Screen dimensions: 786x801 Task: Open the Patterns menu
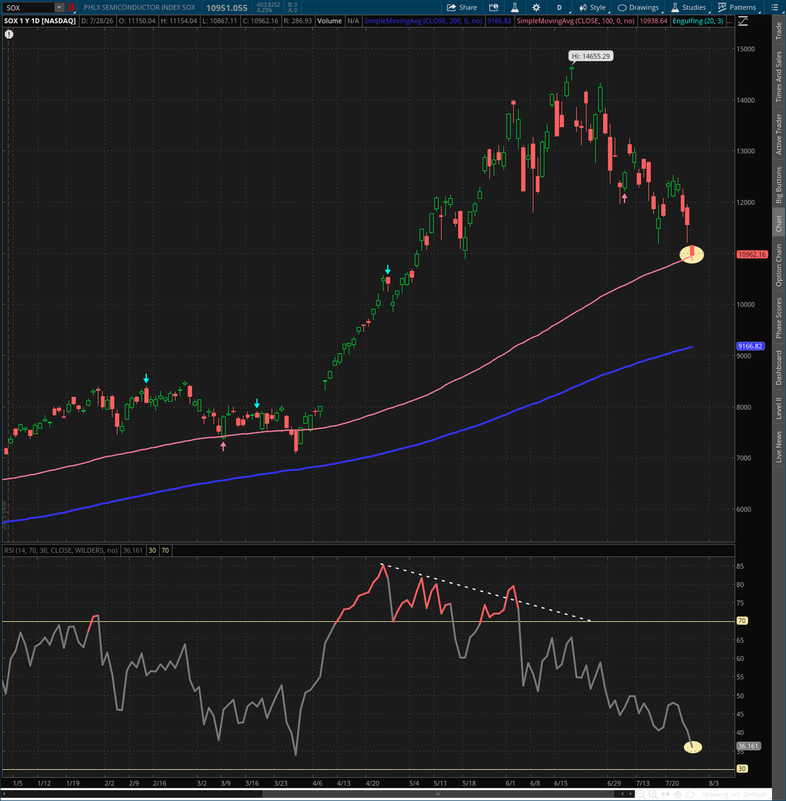tap(737, 7)
